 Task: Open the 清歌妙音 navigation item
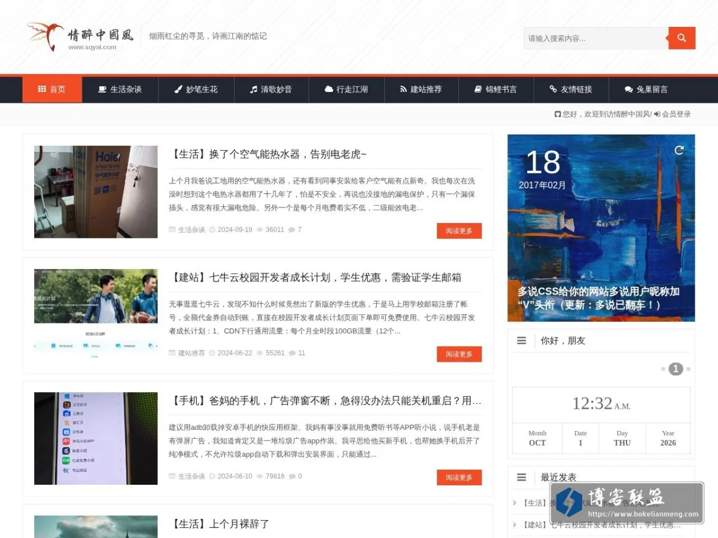coord(271,90)
